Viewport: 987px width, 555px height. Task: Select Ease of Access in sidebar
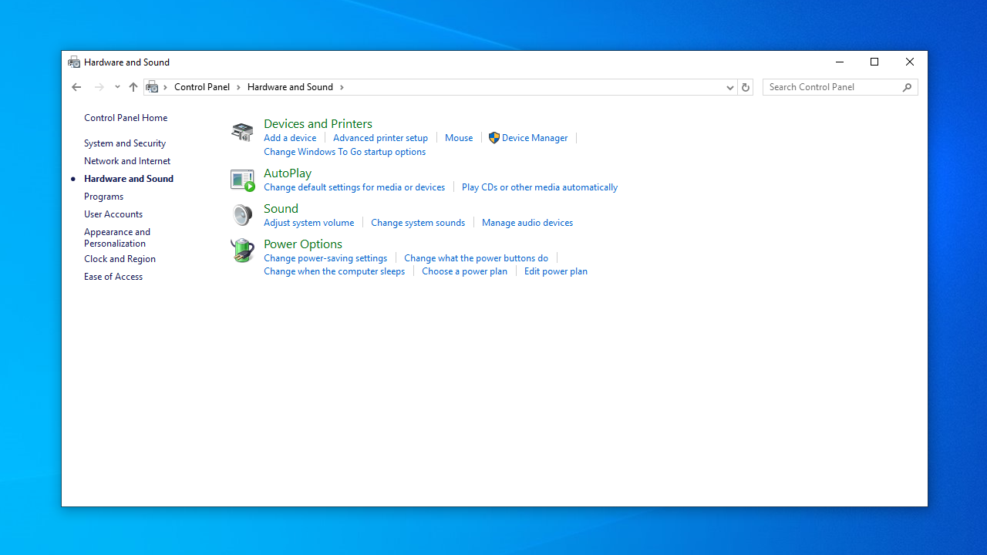point(113,277)
